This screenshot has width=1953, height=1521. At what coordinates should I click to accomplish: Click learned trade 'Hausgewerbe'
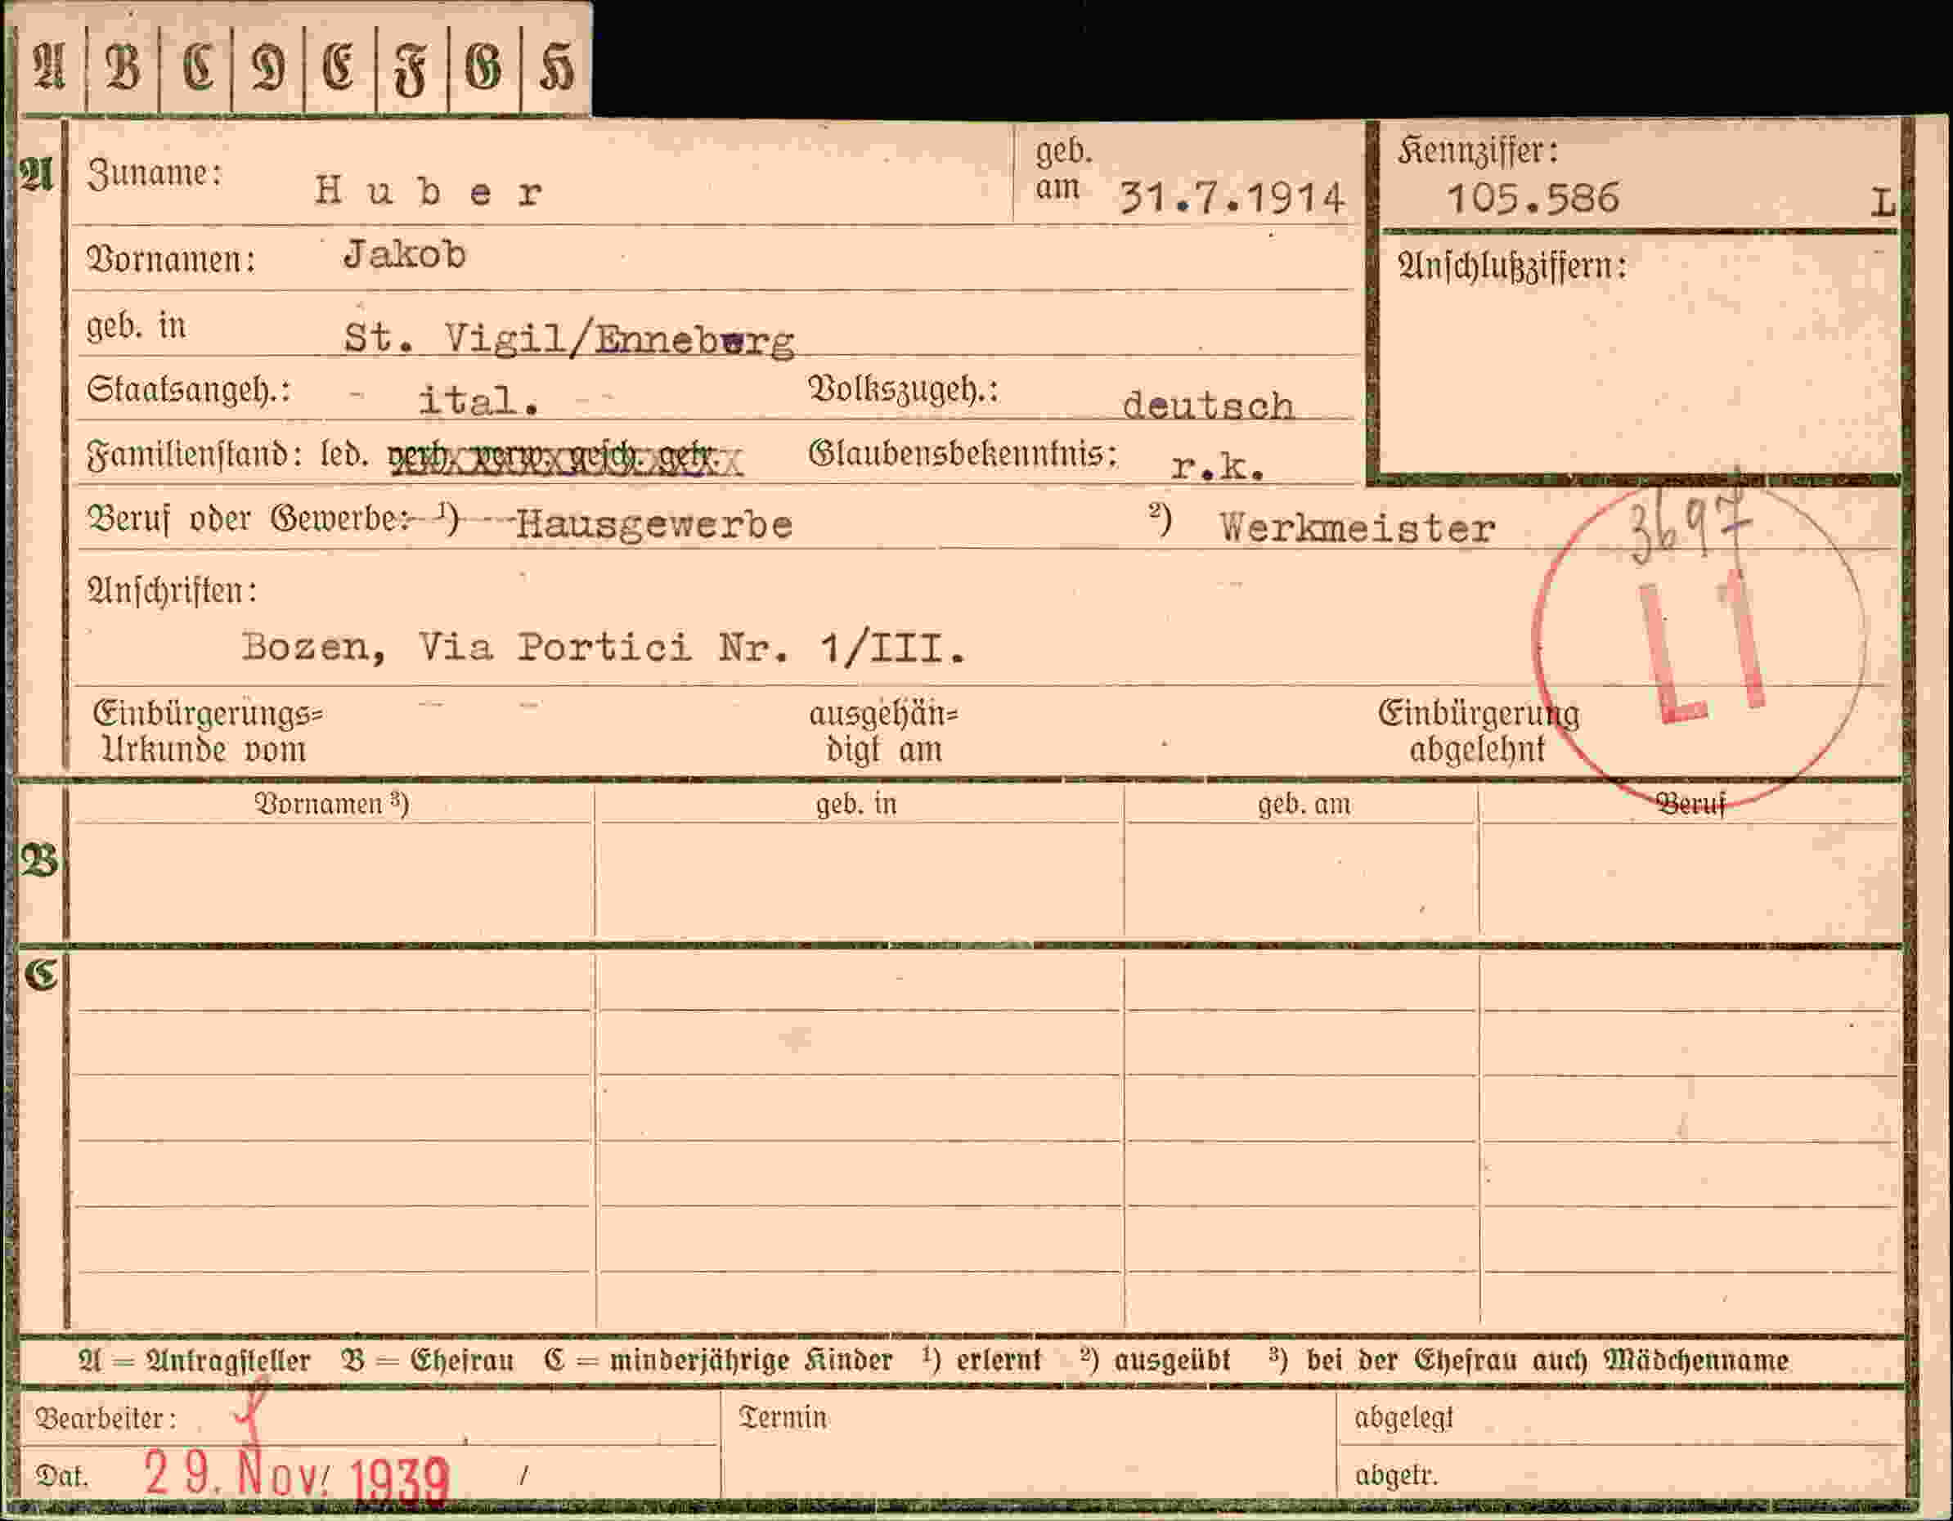(654, 525)
